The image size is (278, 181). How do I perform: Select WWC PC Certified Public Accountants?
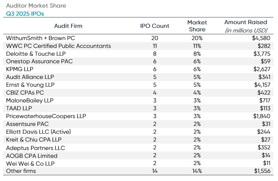58,46
